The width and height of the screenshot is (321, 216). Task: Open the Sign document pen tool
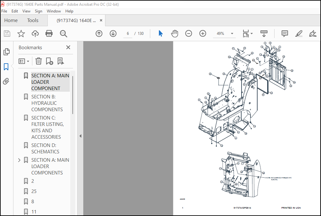click(x=313, y=34)
